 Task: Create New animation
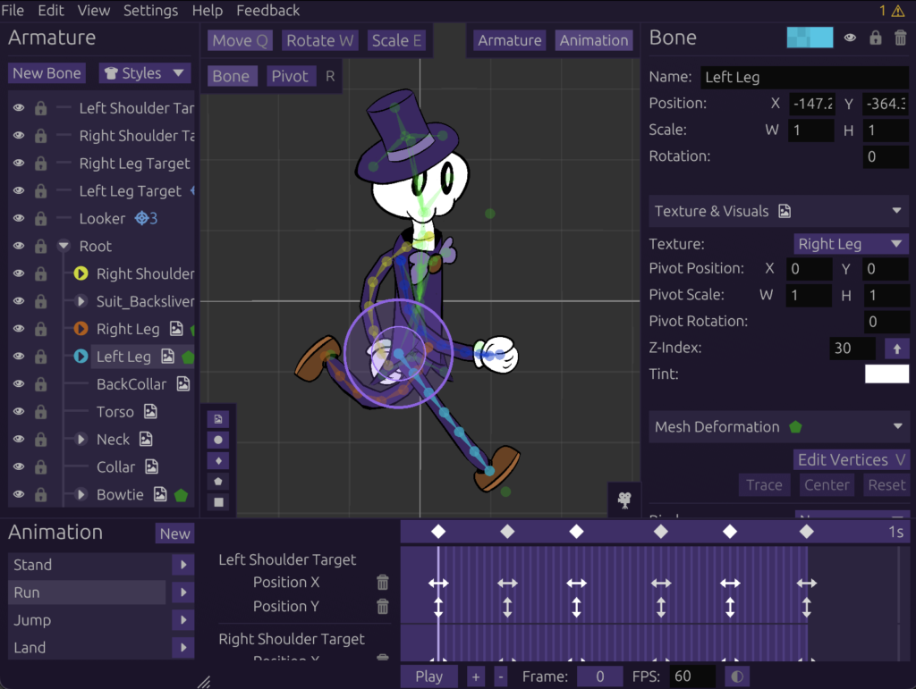(x=174, y=534)
